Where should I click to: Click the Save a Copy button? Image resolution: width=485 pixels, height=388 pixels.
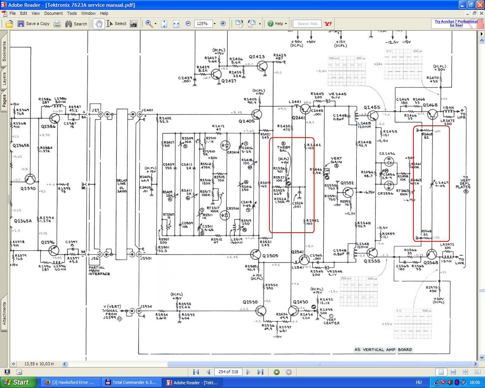click(x=33, y=24)
